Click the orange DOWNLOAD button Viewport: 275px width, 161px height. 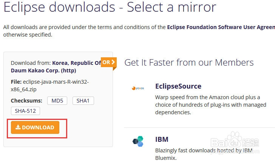point(35,127)
